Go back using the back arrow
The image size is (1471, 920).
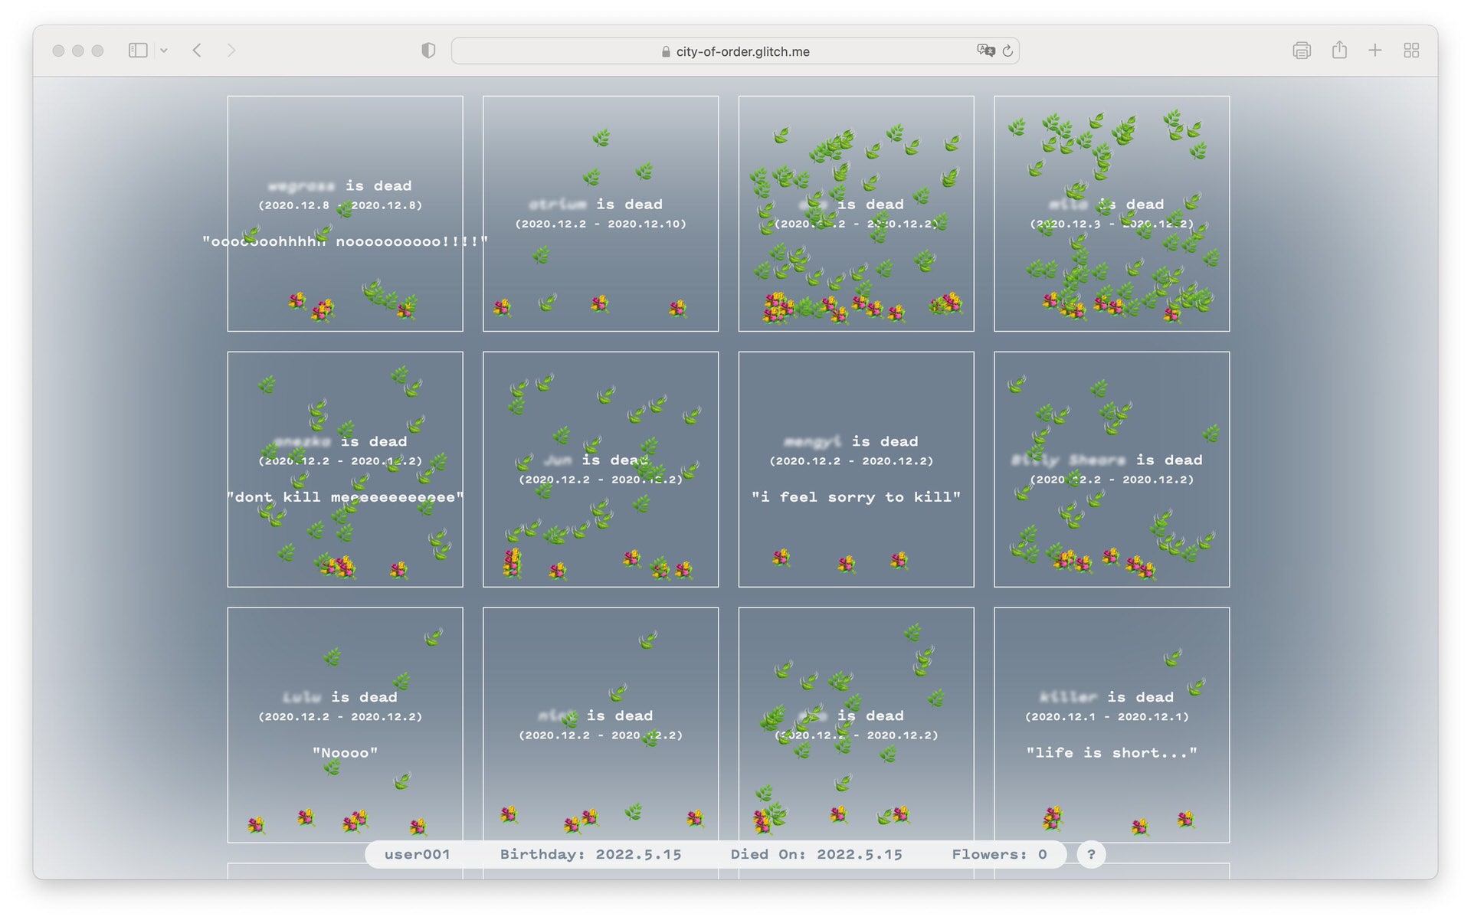tap(197, 51)
